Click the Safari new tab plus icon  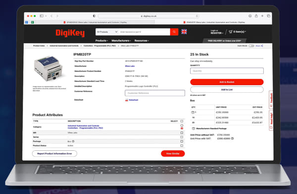(x=262, y=16)
